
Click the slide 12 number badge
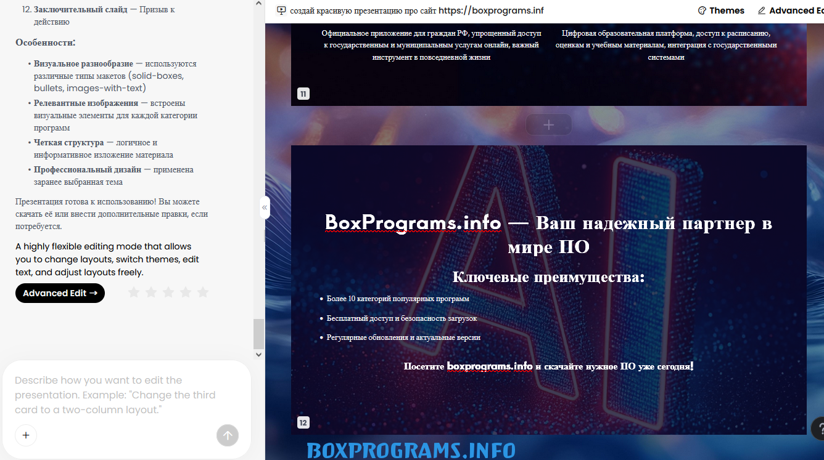[303, 422]
